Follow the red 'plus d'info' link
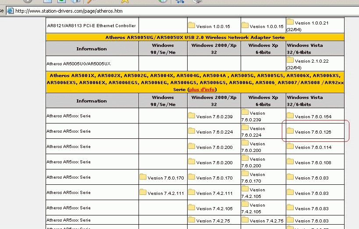The image size is (359, 229). tap(202, 89)
